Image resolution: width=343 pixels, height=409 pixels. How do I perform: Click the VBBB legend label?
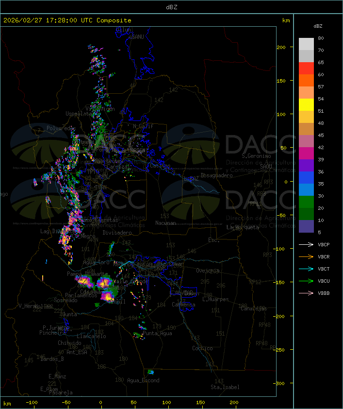coord(324,293)
